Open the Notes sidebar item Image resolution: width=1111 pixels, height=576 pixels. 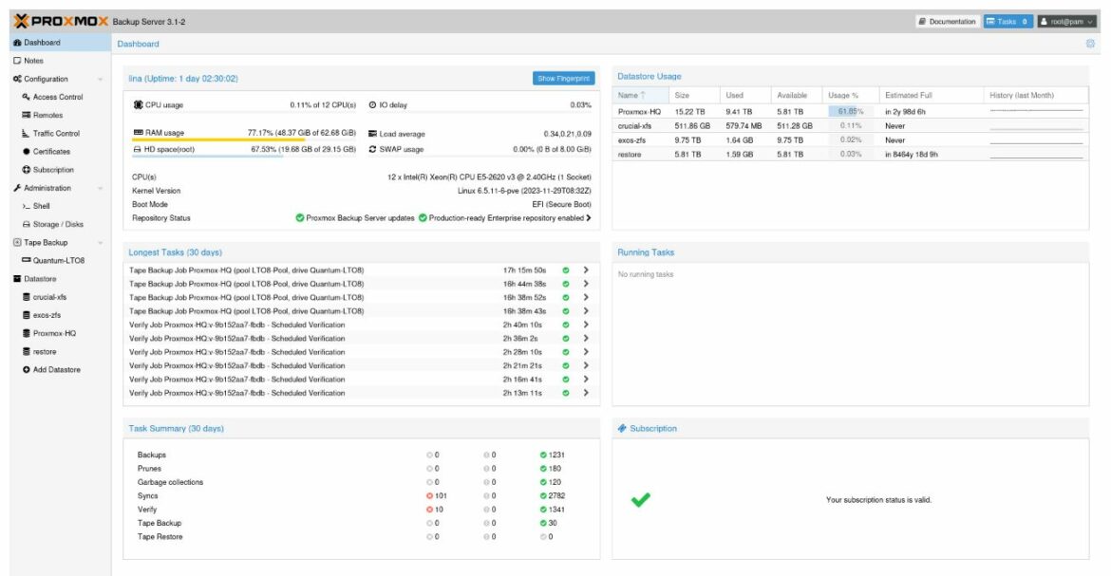click(x=60, y=61)
